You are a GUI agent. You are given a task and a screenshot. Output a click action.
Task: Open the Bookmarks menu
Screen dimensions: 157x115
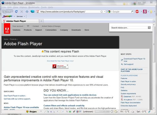(34, 7)
